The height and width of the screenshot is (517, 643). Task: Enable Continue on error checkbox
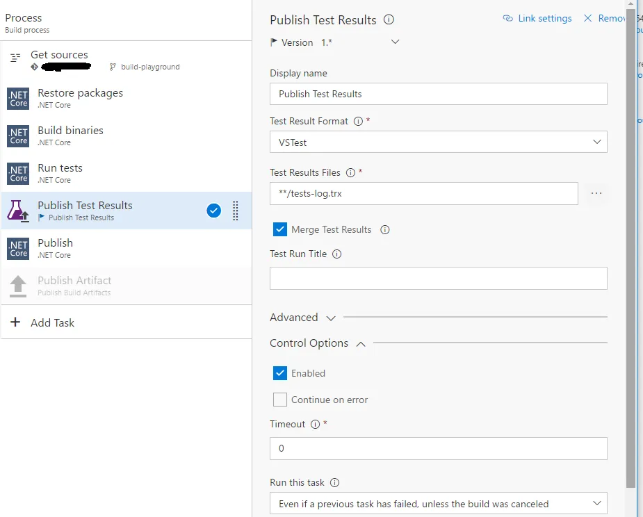click(280, 400)
